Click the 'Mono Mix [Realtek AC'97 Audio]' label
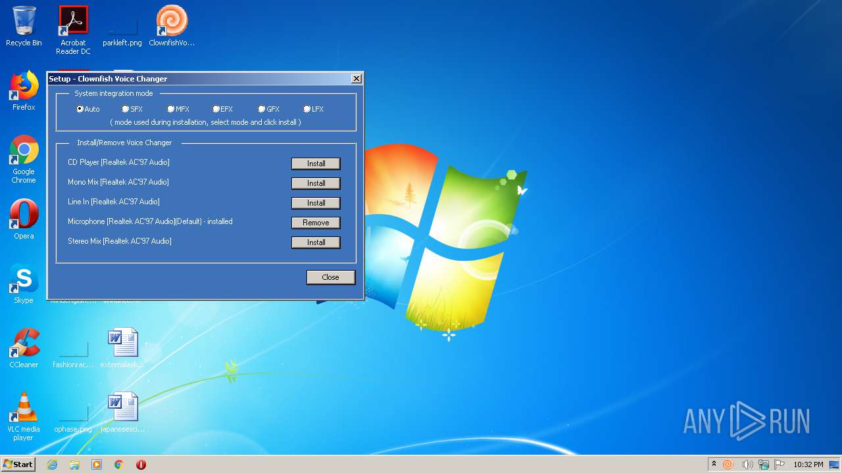Screen dimensions: 842x473 pos(118,182)
